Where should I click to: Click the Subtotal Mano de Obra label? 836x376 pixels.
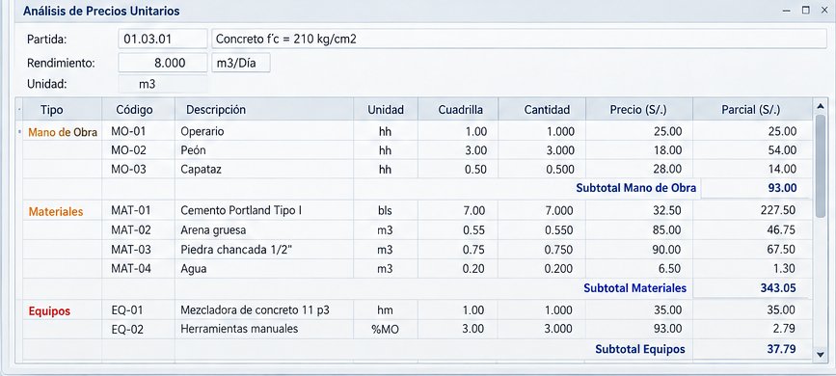(636, 188)
